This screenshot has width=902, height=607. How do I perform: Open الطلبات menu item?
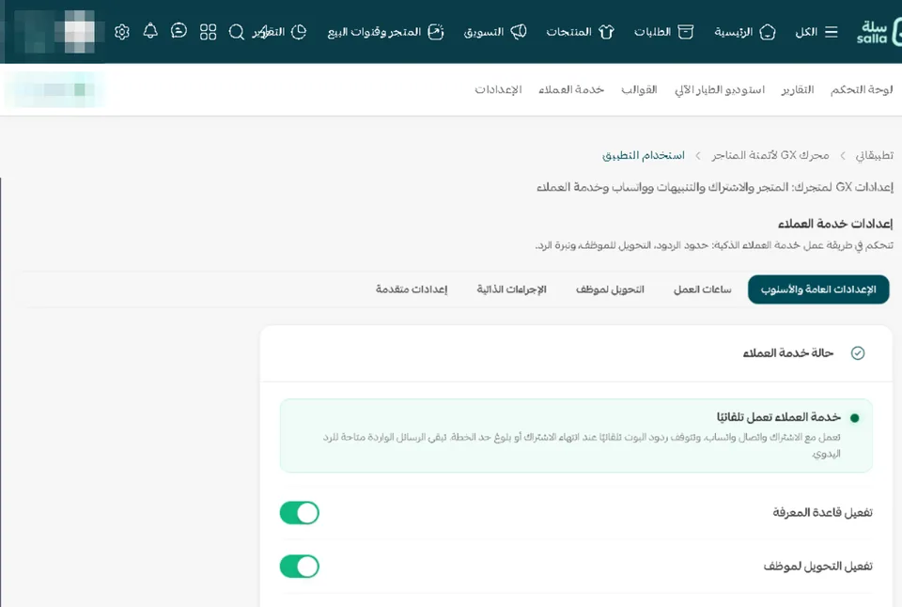click(x=652, y=32)
